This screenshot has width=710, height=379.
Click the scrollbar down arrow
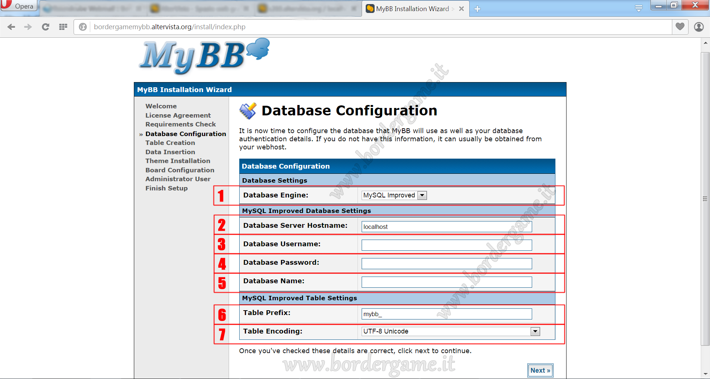705,374
